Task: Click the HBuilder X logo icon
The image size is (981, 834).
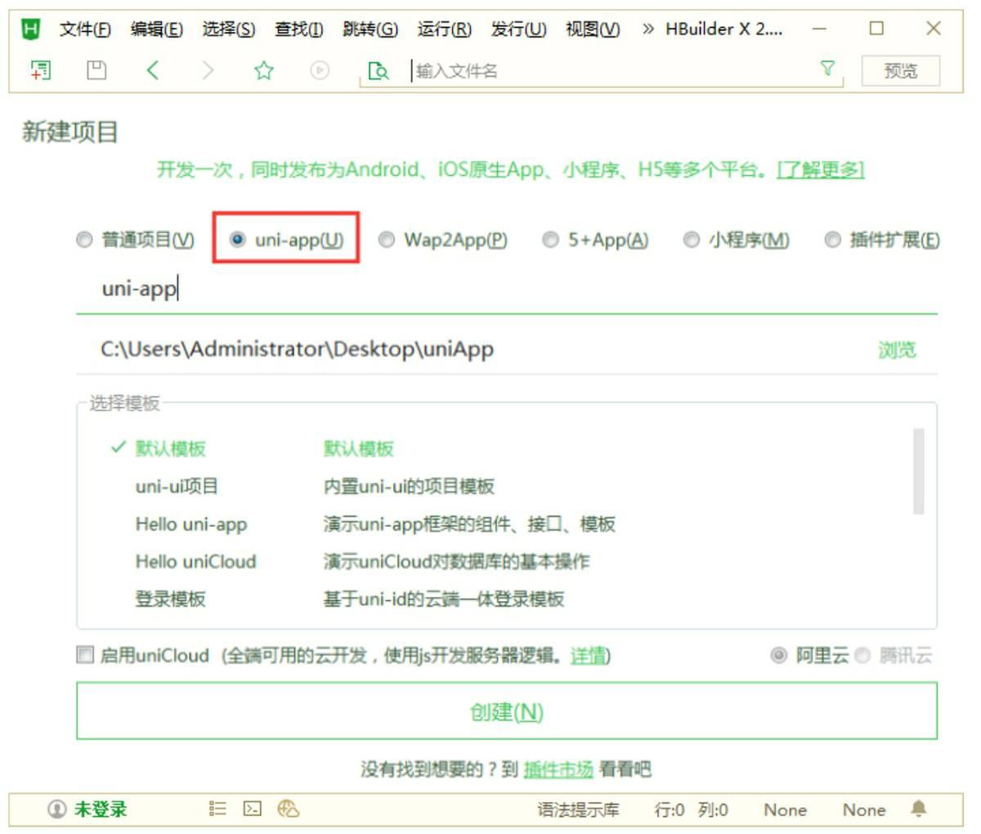Action: [x=31, y=29]
